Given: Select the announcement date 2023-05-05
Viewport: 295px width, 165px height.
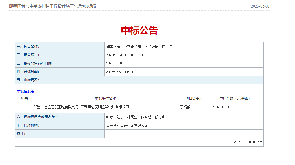Looking at the screenshot, I should [115, 63].
